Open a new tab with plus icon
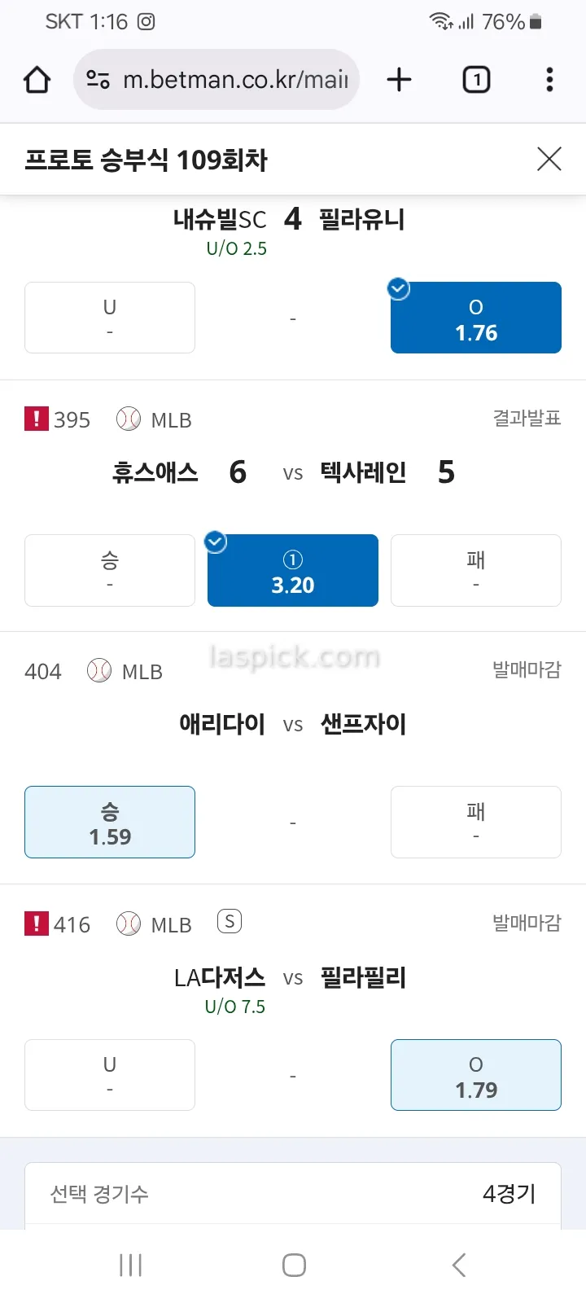 point(399,80)
